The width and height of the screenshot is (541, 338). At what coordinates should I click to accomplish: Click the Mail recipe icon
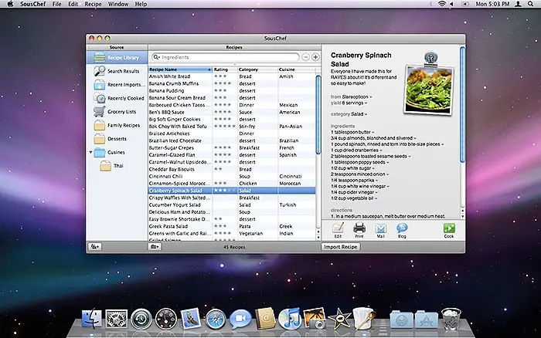coord(380,230)
